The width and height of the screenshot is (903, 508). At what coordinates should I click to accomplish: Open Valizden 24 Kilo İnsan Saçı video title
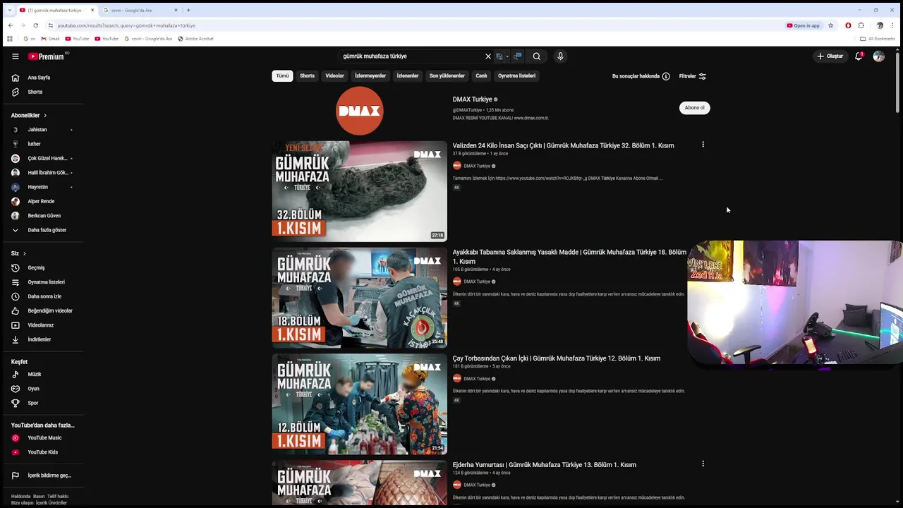point(563,145)
